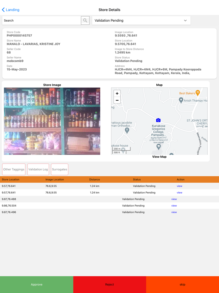The width and height of the screenshot is (219, 293).
Task: Click the Store Details page title
Action: [109, 10]
